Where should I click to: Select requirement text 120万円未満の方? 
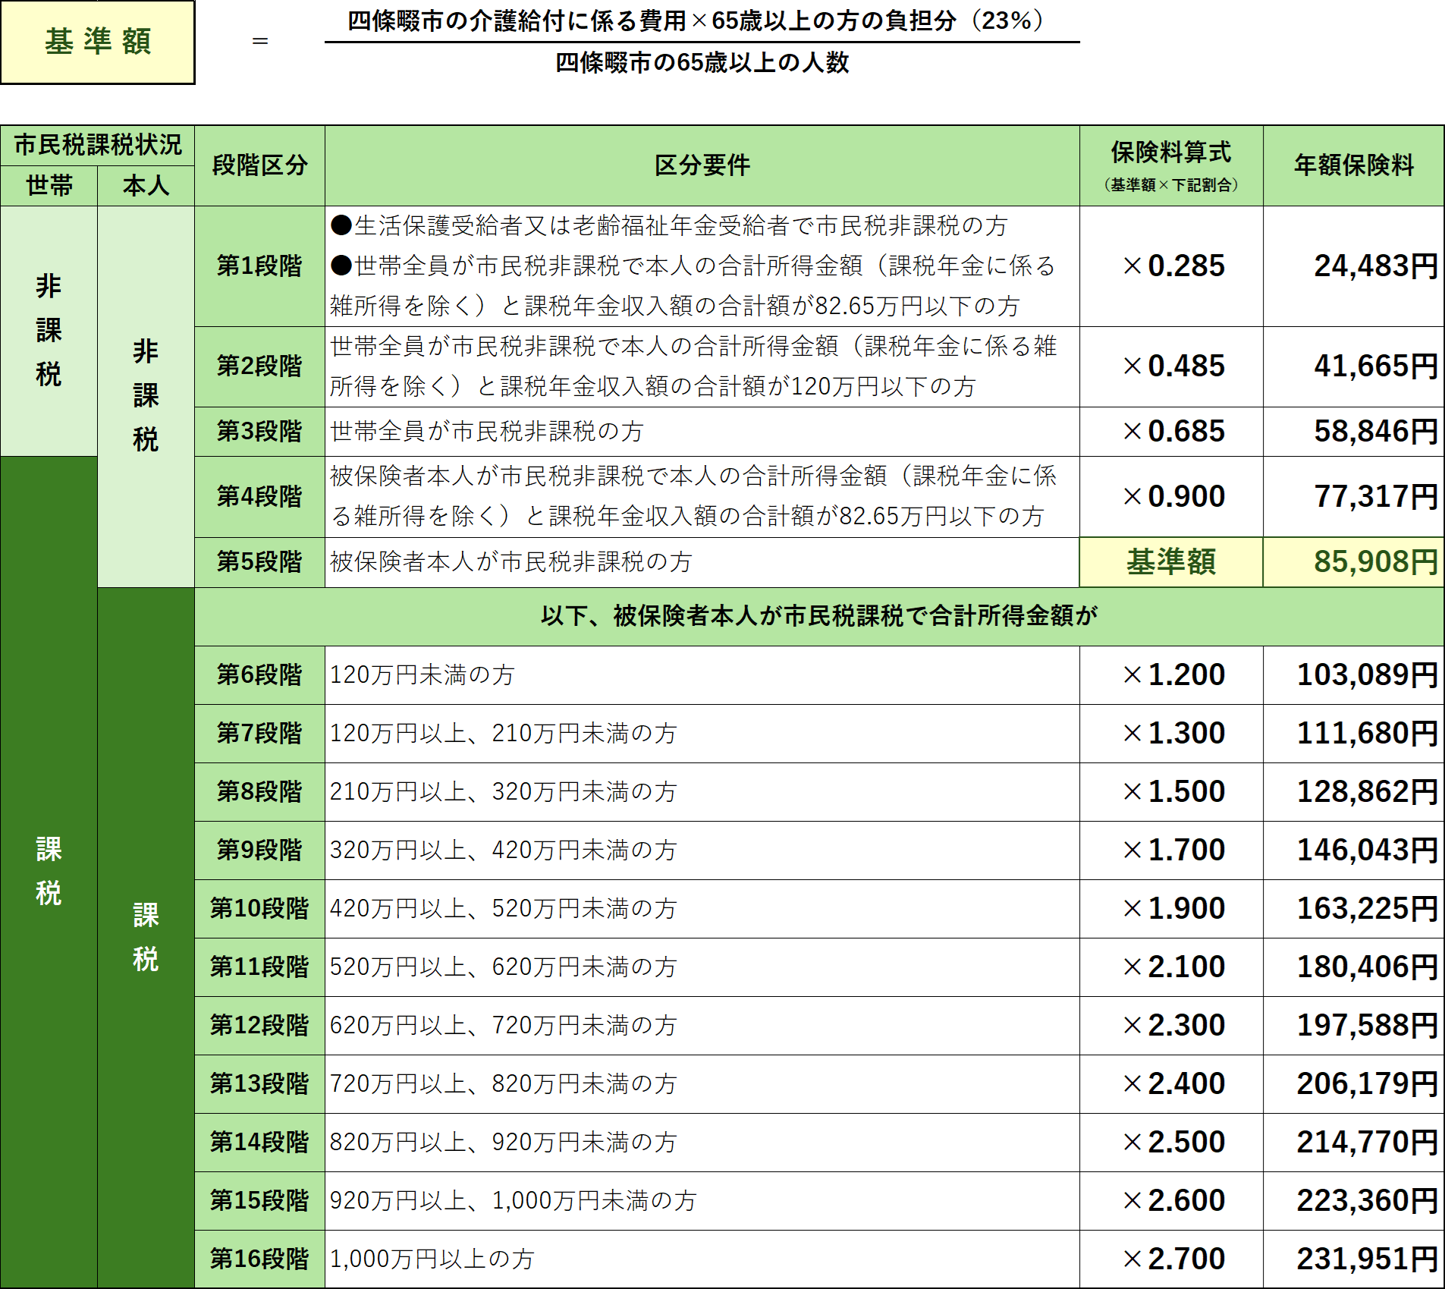click(422, 675)
